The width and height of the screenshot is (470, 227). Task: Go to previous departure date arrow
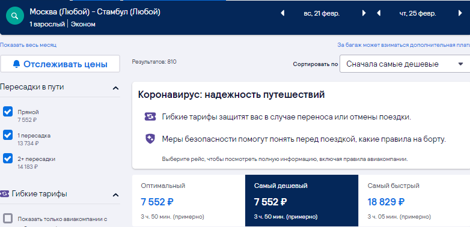tap(282, 13)
